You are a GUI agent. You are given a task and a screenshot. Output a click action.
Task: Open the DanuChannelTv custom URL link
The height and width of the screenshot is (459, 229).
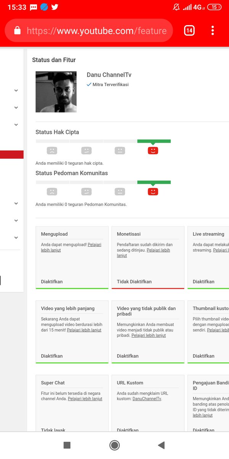[147, 399]
